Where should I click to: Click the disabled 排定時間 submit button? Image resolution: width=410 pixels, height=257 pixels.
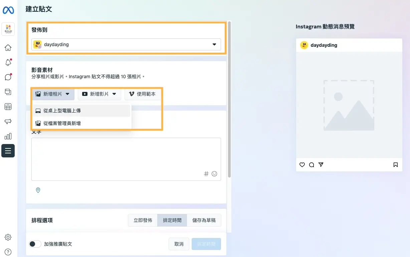coord(206,244)
